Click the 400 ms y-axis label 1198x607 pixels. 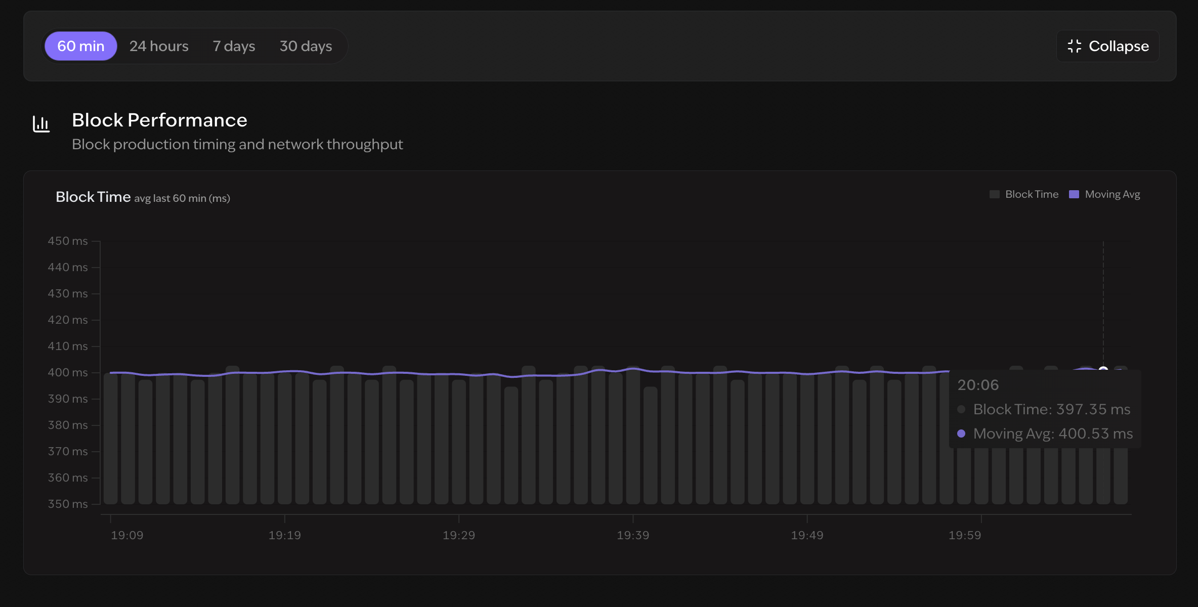68,372
